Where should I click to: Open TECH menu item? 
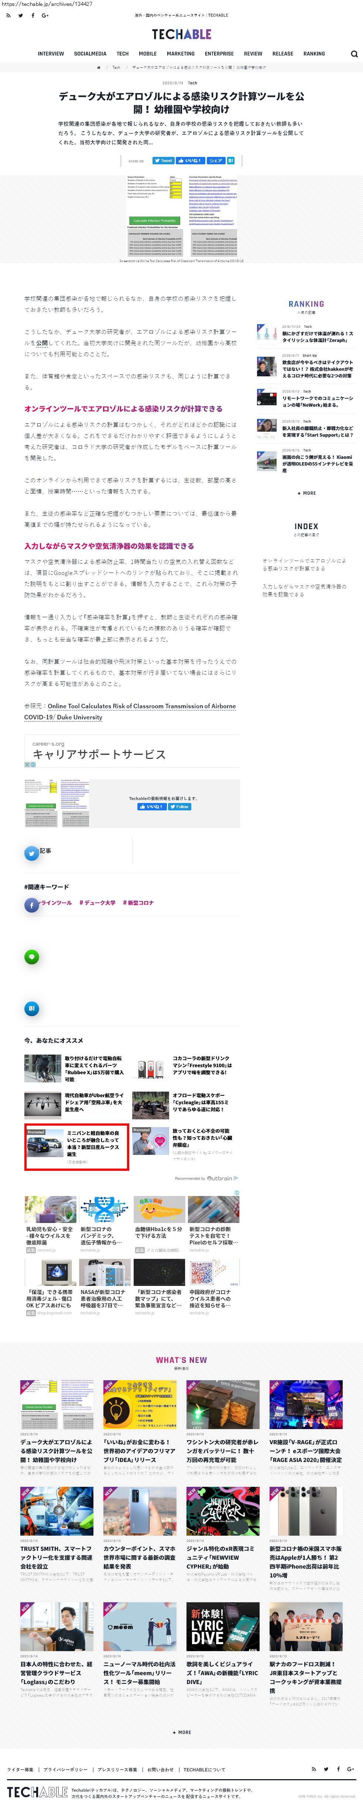[x=123, y=54]
